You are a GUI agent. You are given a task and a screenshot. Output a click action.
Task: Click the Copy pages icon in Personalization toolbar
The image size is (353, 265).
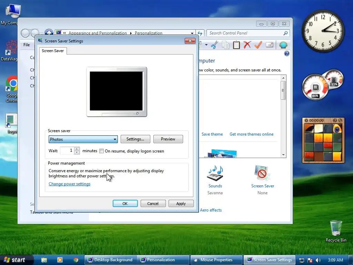[225, 45]
